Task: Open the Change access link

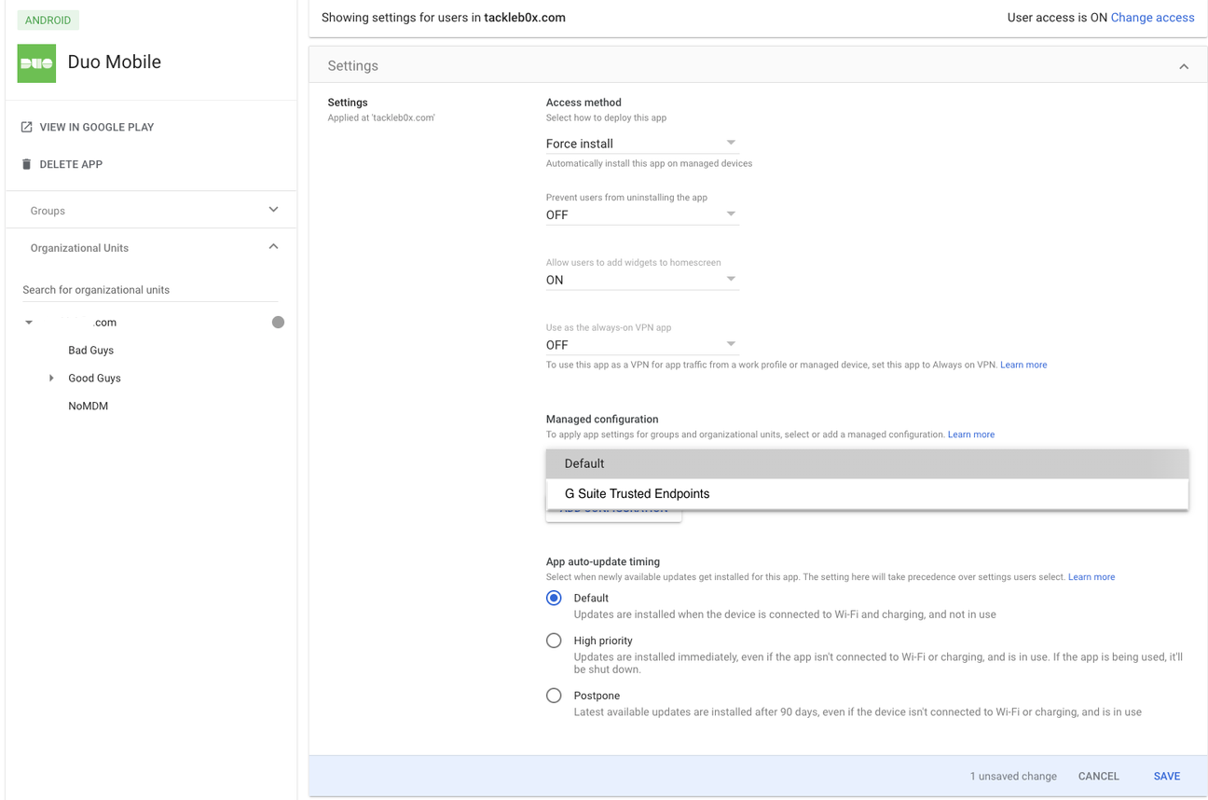Action: click(1153, 17)
